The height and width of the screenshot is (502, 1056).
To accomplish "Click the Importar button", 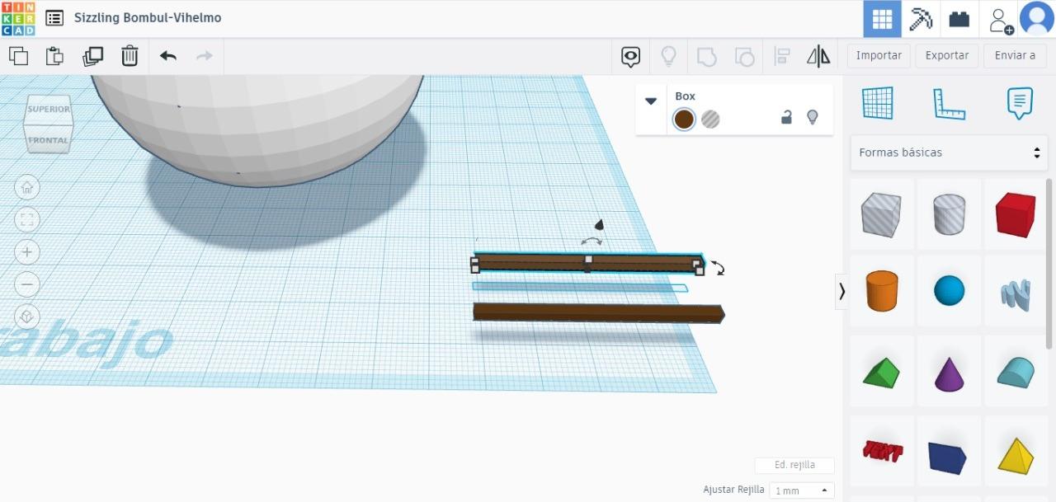I will 879,55.
